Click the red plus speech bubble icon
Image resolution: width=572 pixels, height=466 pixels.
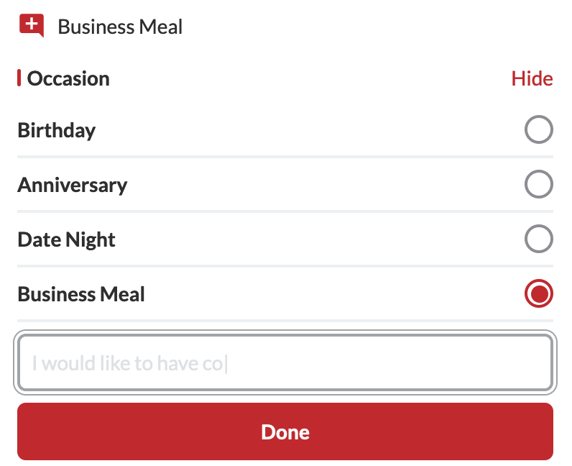click(32, 26)
